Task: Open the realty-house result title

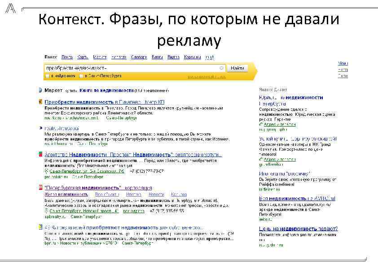Action: click(62, 128)
